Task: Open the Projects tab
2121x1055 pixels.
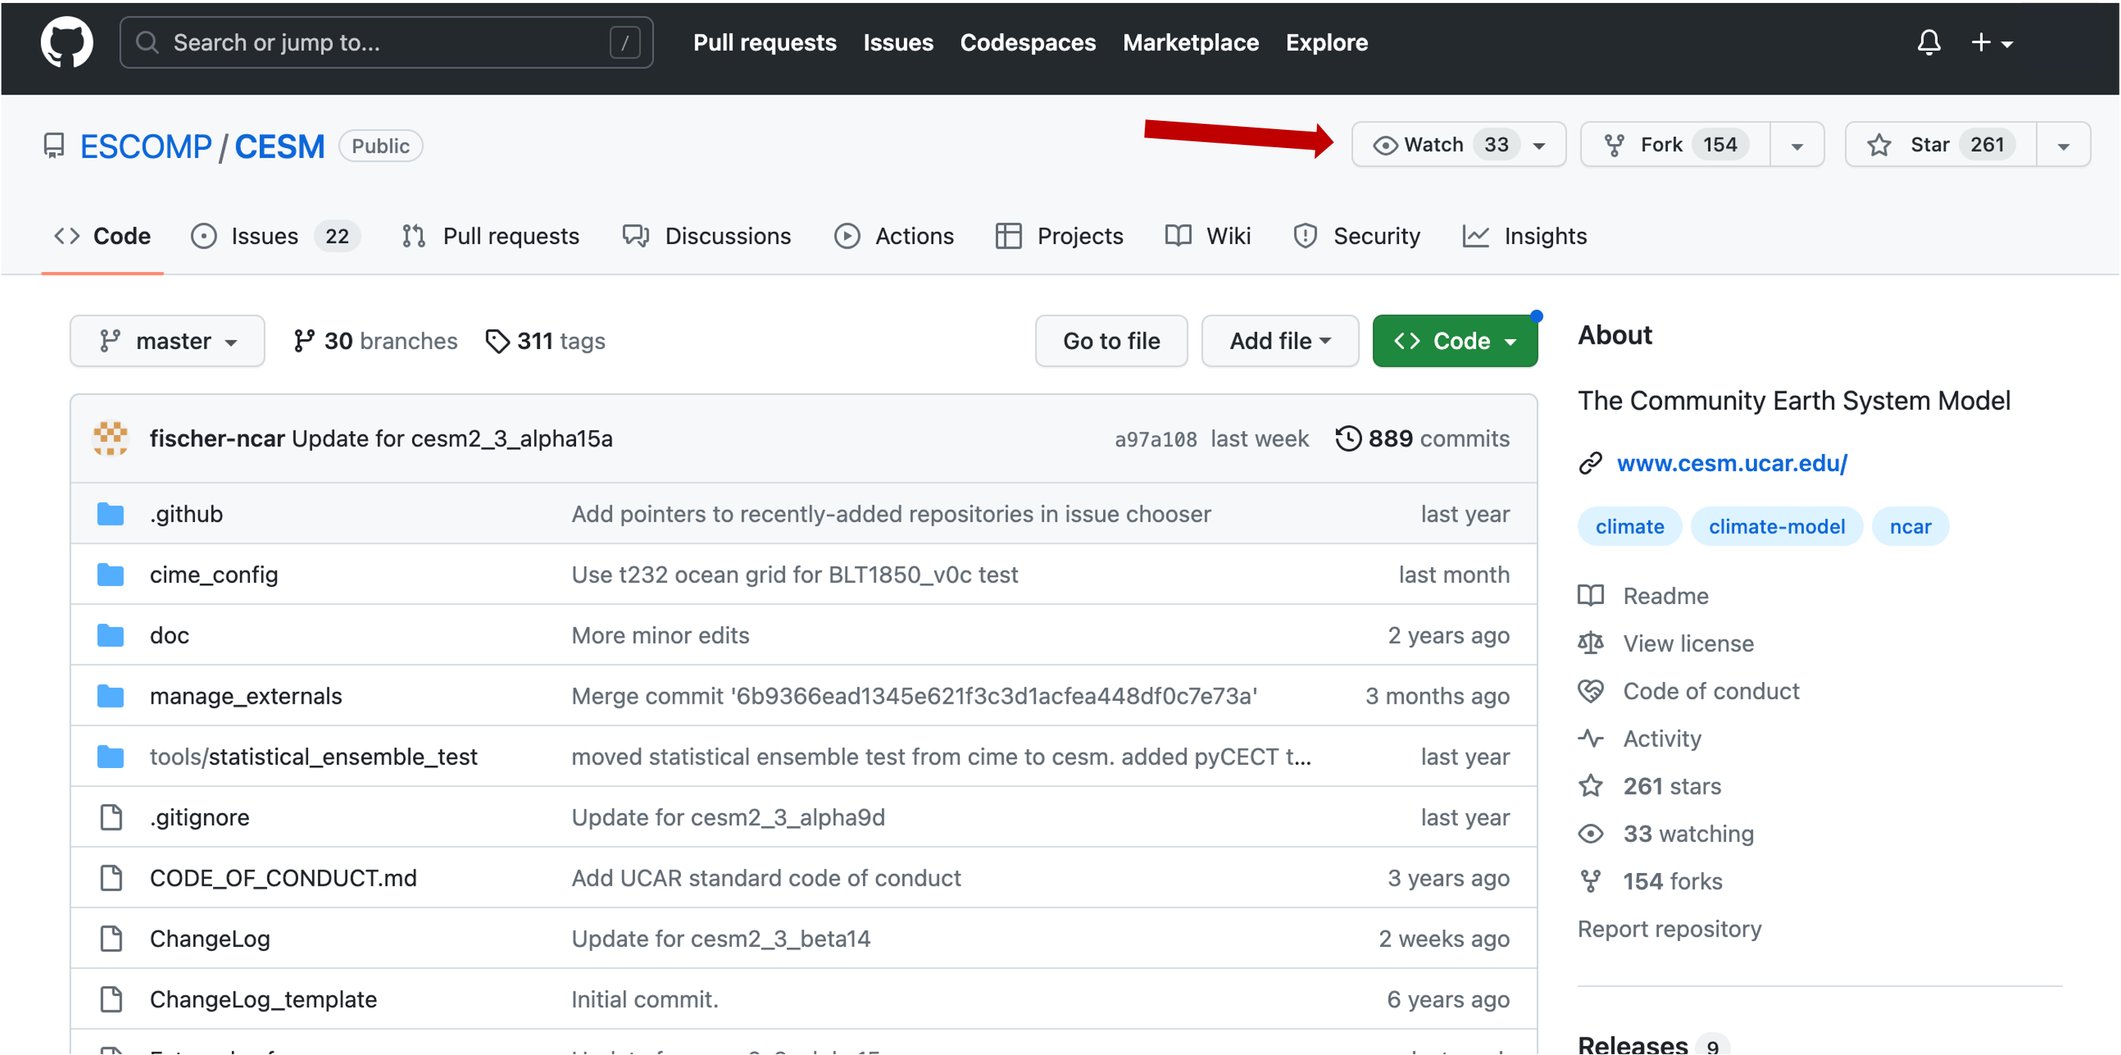Action: coord(1059,236)
